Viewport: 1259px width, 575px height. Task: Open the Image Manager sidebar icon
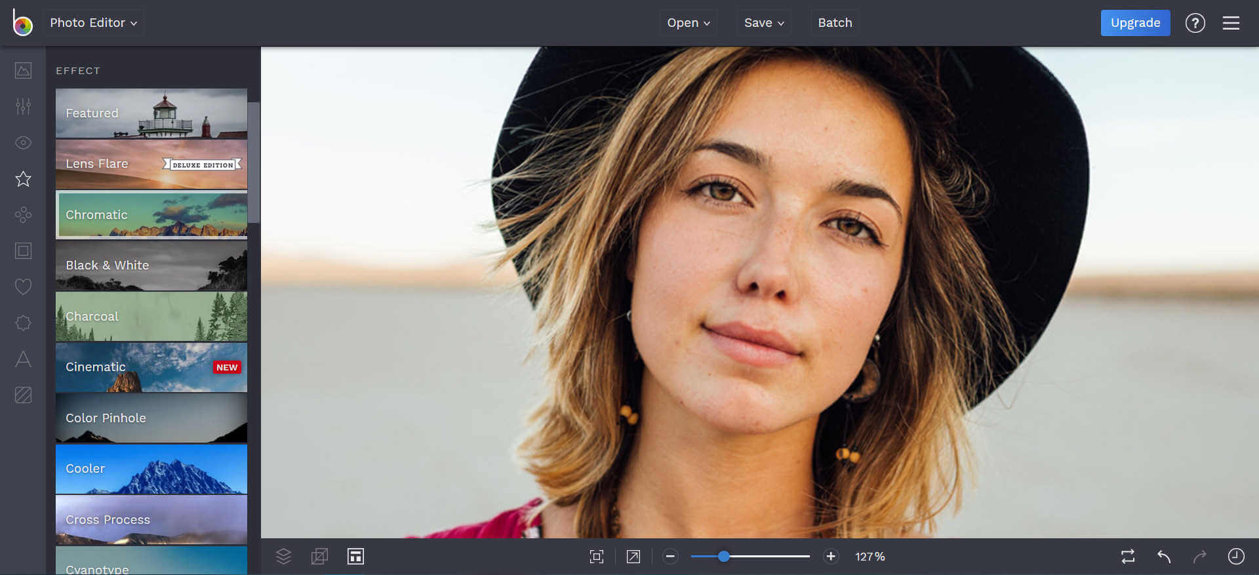point(23,70)
